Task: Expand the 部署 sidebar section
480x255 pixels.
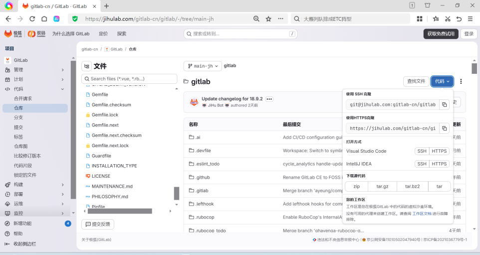Action: click(34, 194)
